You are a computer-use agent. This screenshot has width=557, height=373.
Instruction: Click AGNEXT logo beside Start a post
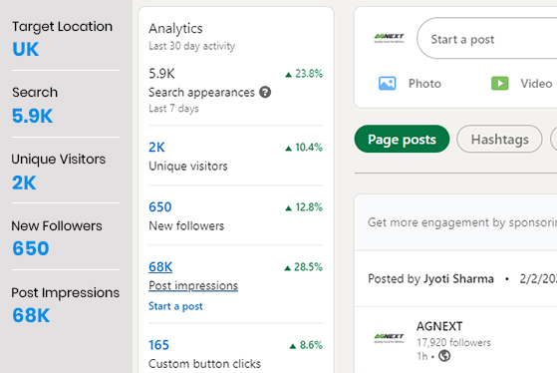(389, 38)
